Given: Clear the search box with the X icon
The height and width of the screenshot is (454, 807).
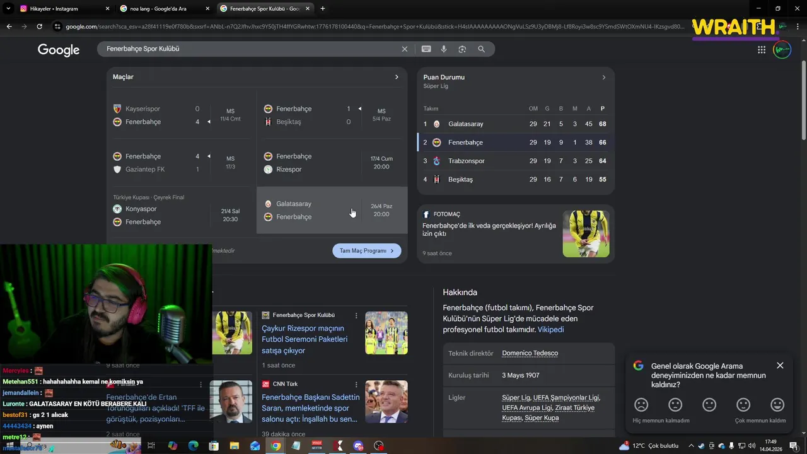Looking at the screenshot, I should [405, 49].
